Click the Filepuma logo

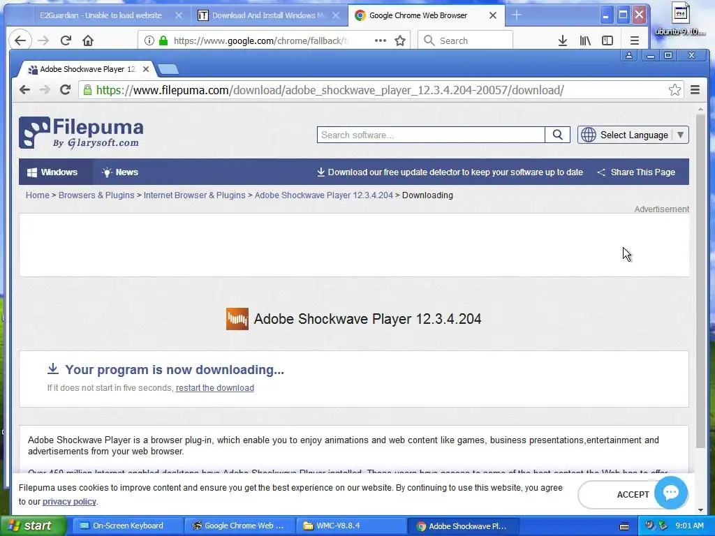point(81,133)
